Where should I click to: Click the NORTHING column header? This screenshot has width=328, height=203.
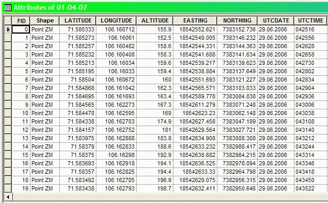237,21
